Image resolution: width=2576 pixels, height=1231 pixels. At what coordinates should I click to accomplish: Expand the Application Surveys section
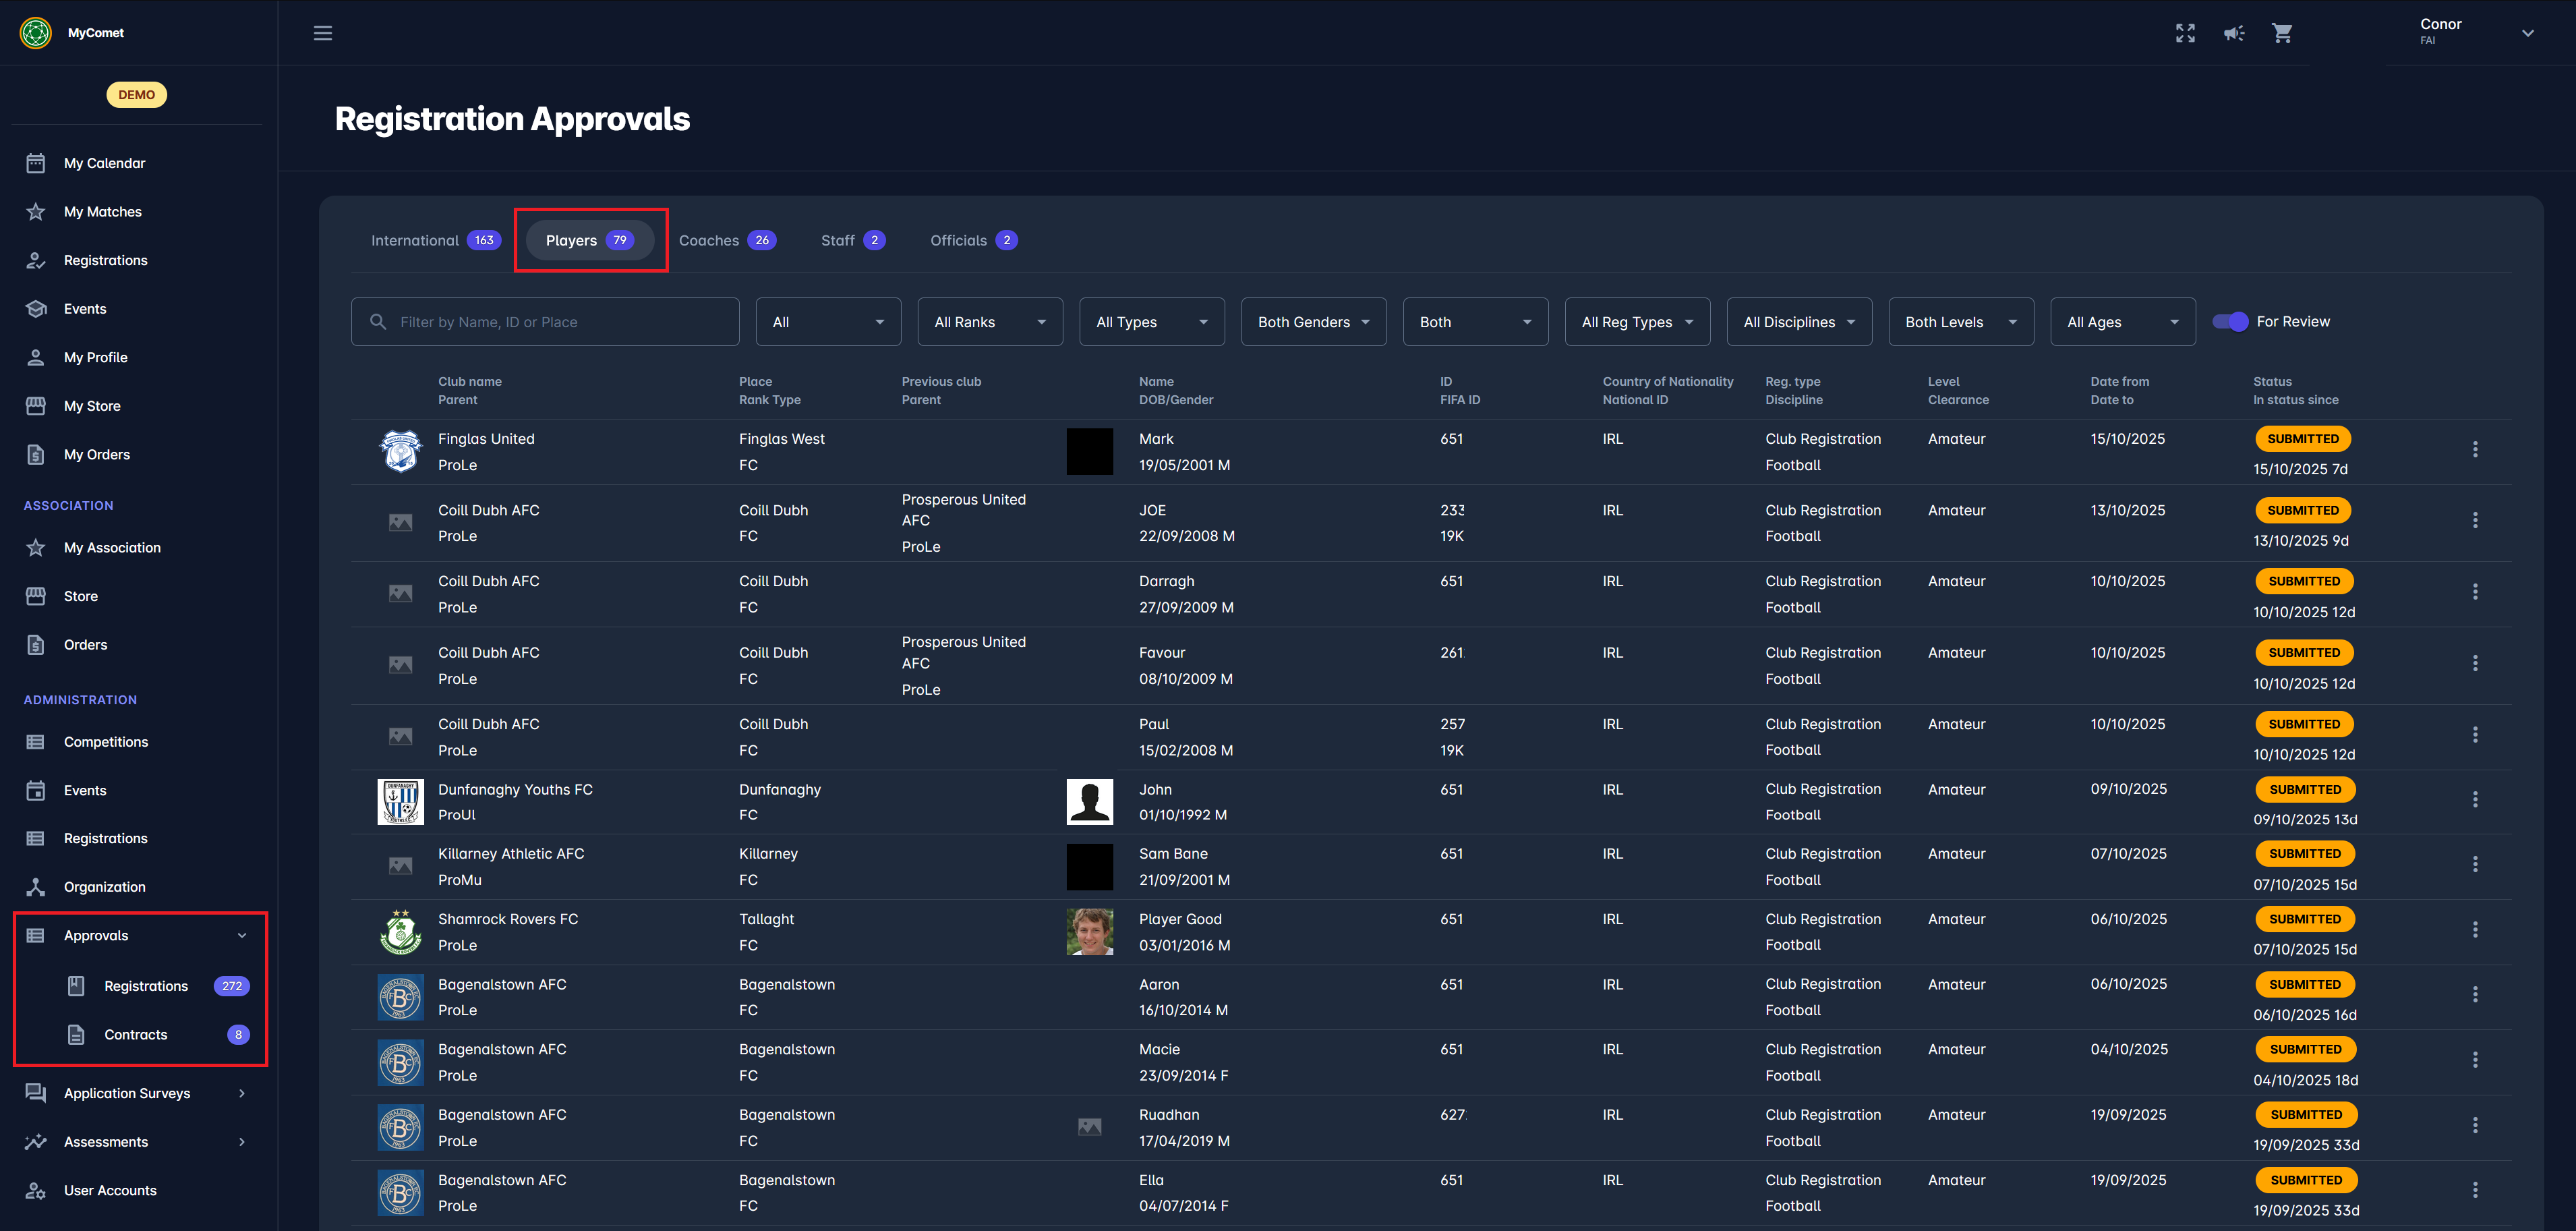click(241, 1093)
